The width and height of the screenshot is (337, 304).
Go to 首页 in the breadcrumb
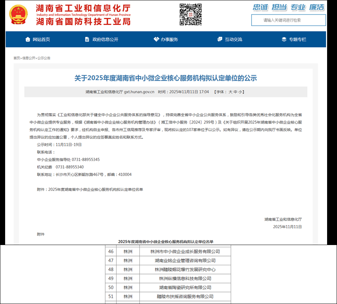click(x=17, y=58)
